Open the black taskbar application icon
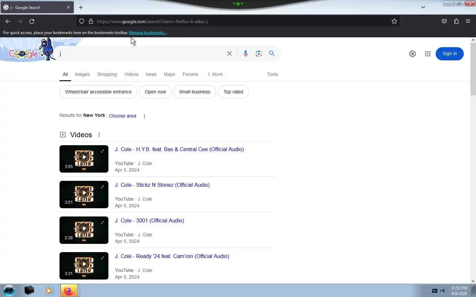476x297 pixels. point(29,290)
